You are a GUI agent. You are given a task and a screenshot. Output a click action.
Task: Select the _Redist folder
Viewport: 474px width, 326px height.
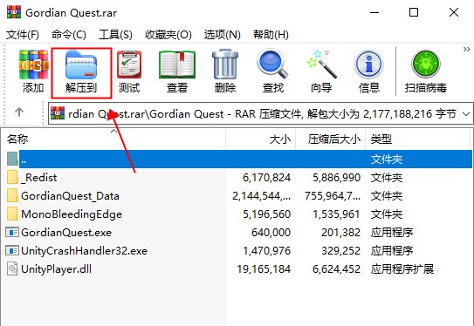(x=239, y=178)
